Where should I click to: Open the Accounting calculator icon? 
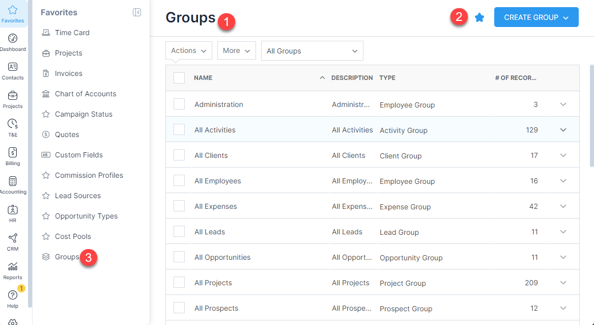click(13, 181)
